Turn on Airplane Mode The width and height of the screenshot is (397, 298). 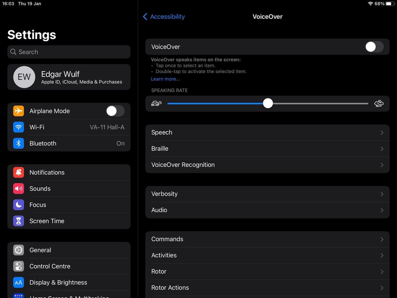[115, 111]
